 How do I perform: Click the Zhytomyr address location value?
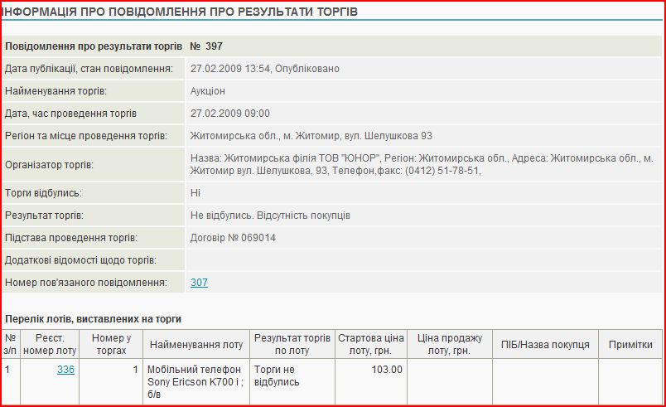[311, 136]
